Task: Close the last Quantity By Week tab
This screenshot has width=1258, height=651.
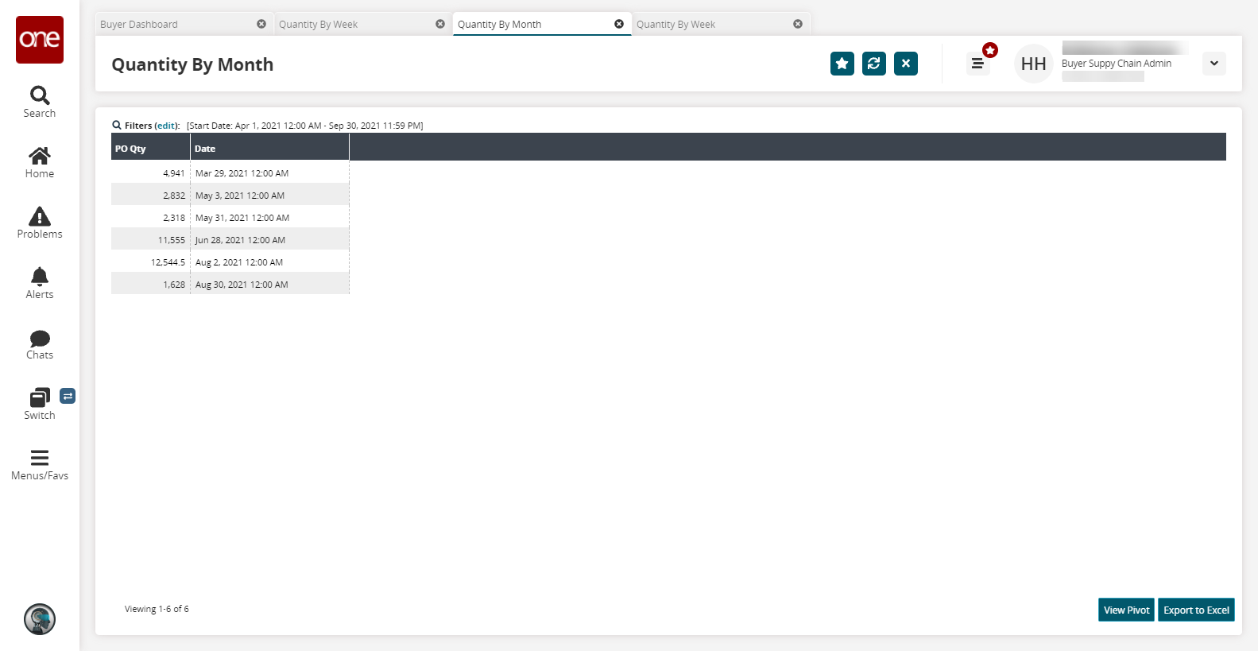Action: coord(798,24)
